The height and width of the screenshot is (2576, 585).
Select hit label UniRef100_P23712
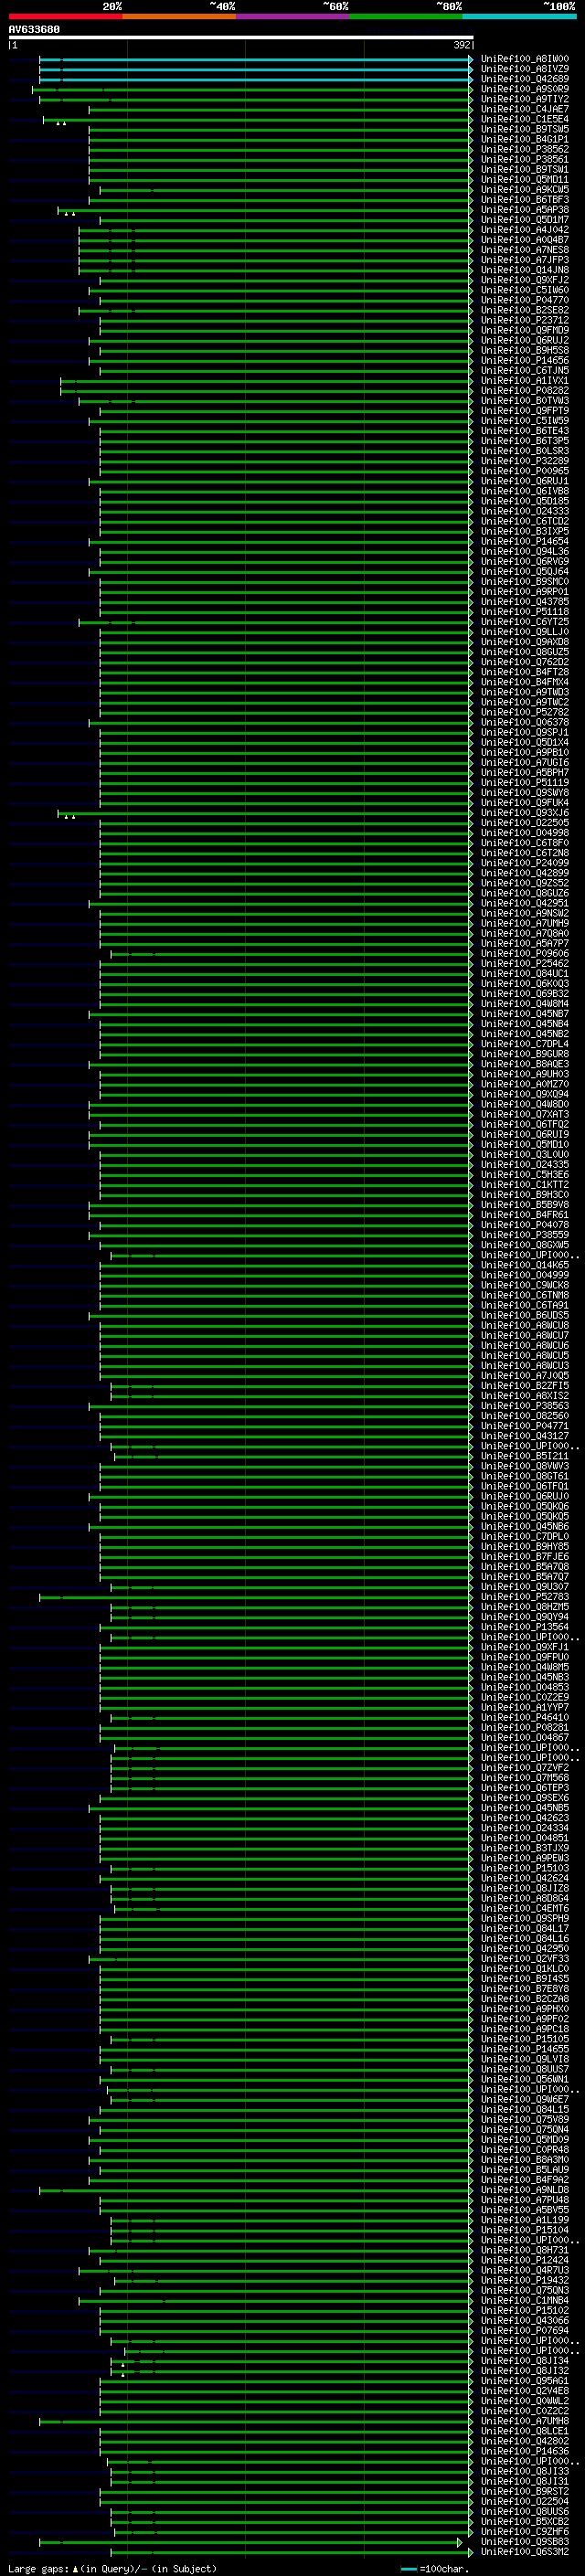point(525,321)
